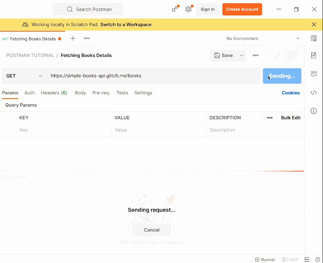
Task: Open the request info icon
Action: [x=313, y=111]
